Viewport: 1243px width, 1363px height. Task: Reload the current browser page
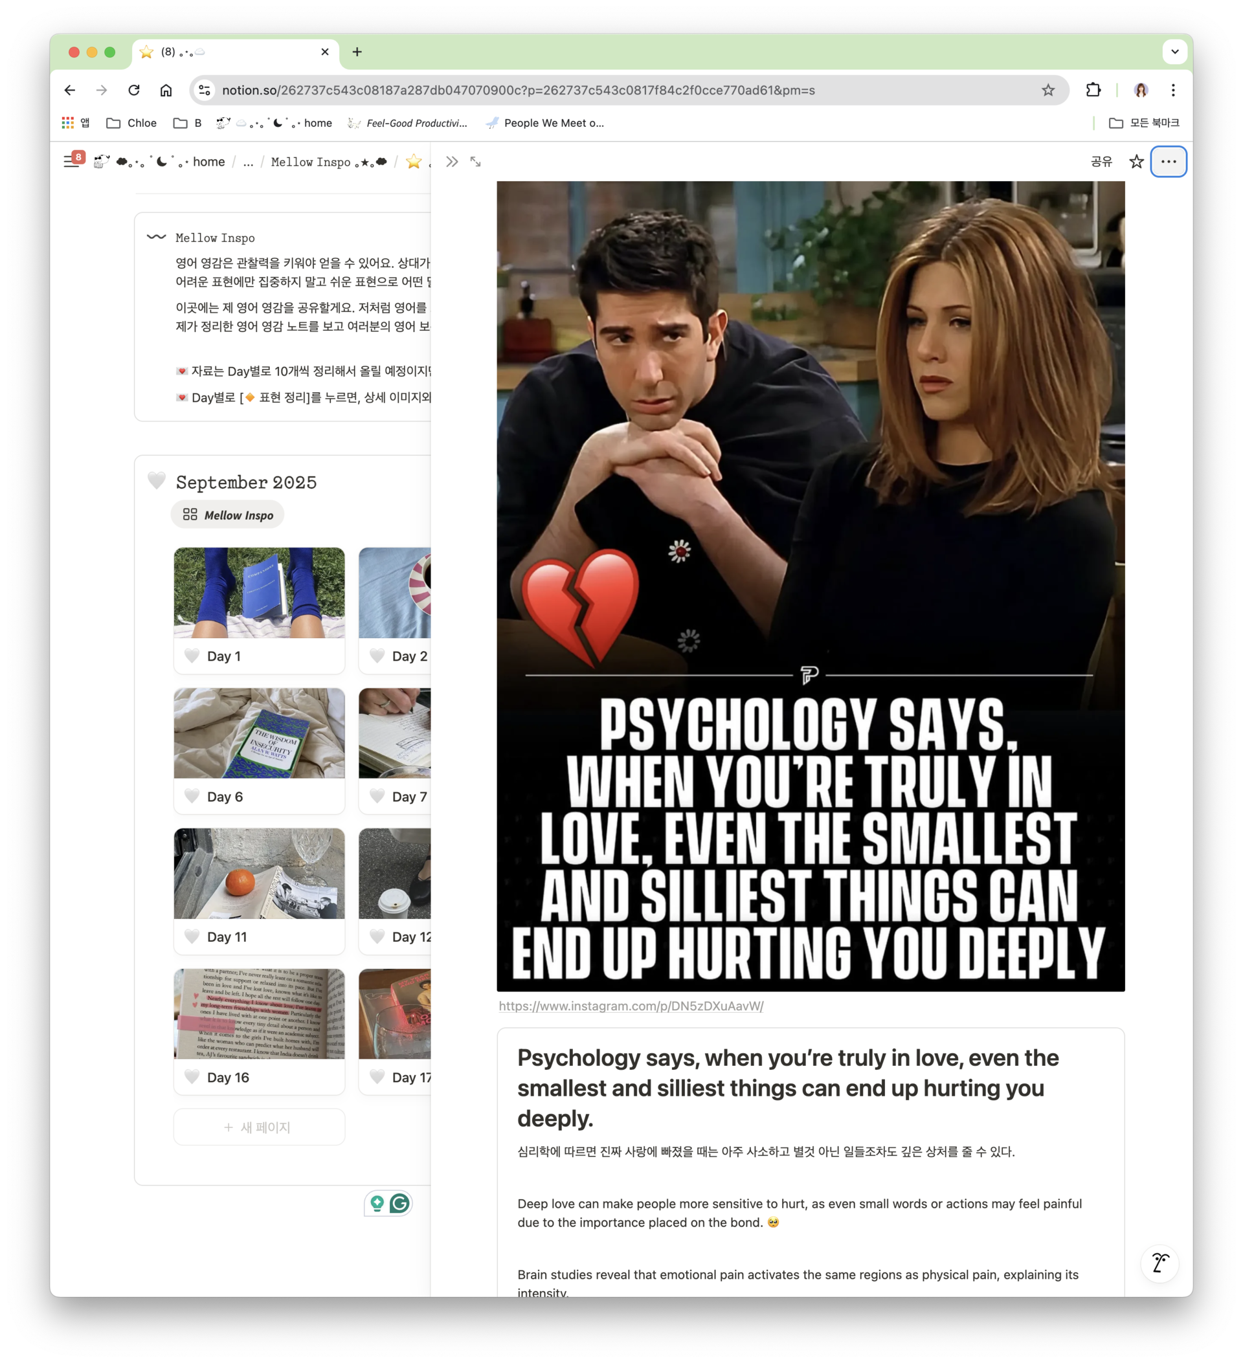pos(134,90)
